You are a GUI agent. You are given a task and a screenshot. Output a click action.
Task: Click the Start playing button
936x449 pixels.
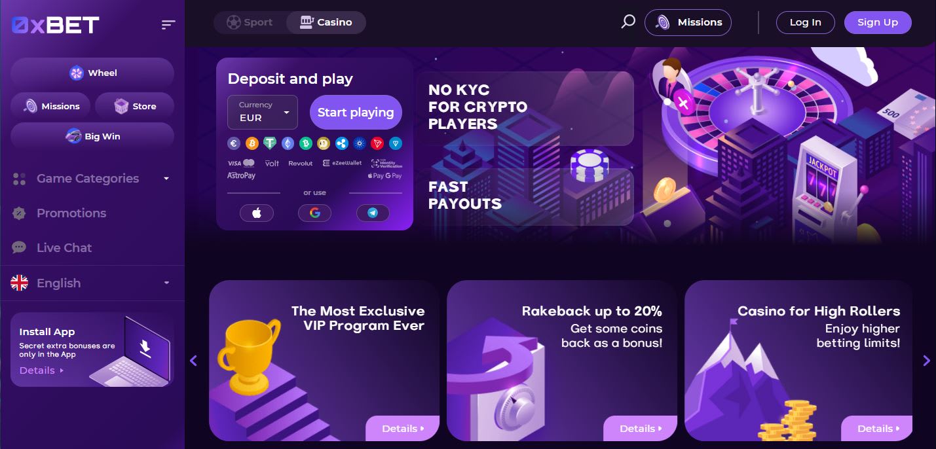coord(356,112)
